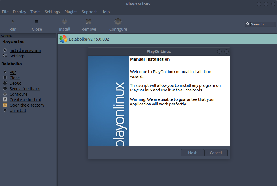
Task: Click the folder icon beside Open the directory
Action: 5,105
